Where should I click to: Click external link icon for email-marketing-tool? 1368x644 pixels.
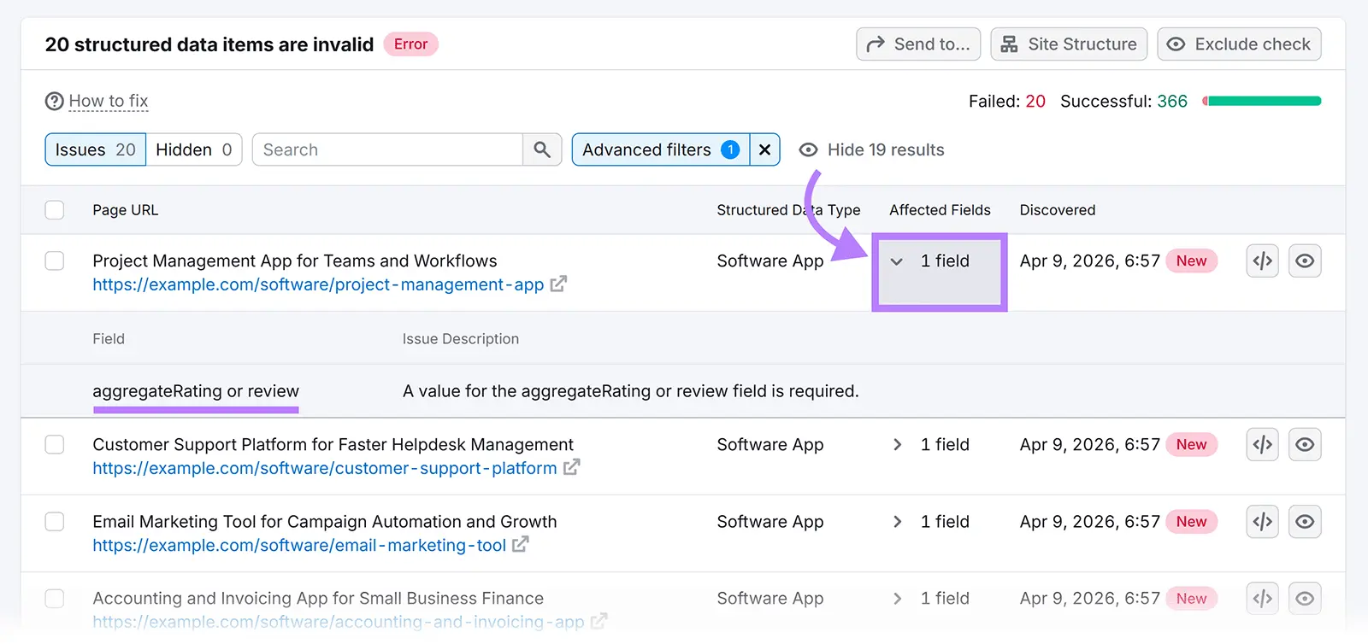click(520, 544)
